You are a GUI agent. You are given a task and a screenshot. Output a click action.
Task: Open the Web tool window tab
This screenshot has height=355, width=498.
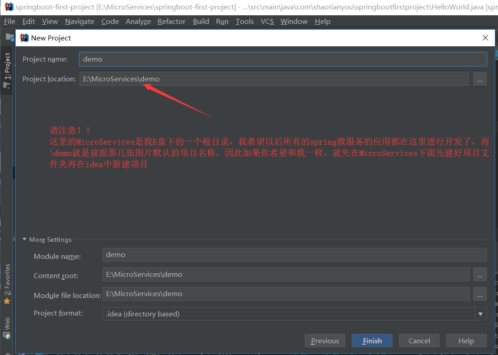[6, 328]
